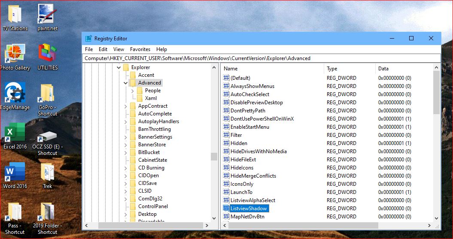Select the Accent key in tree

tap(146, 75)
